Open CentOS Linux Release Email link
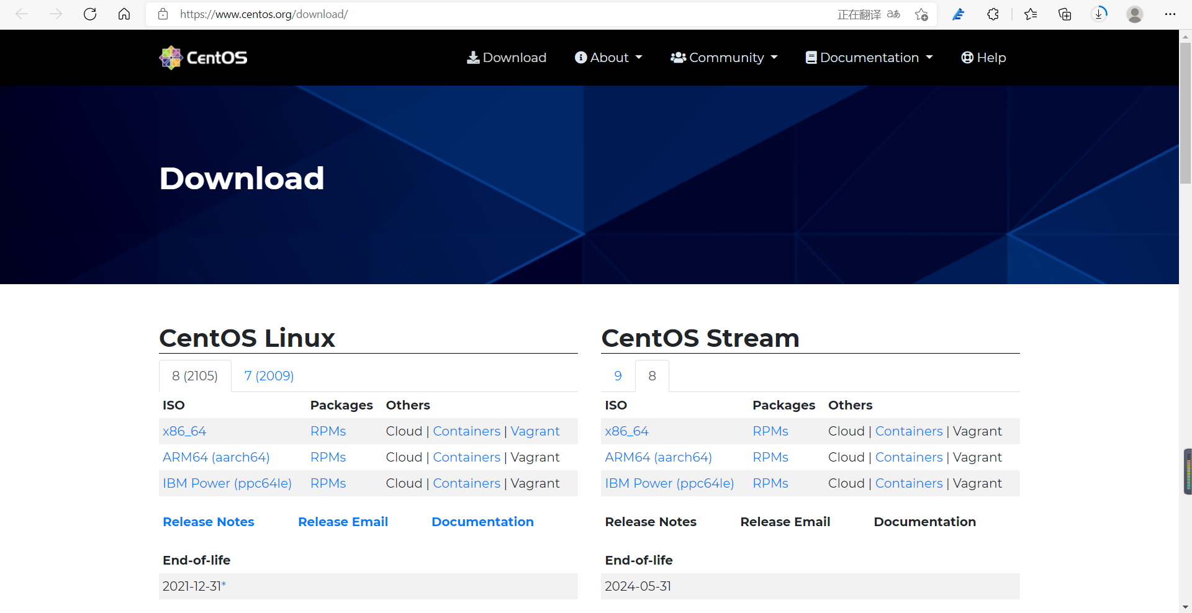This screenshot has height=613, width=1192. [343, 522]
